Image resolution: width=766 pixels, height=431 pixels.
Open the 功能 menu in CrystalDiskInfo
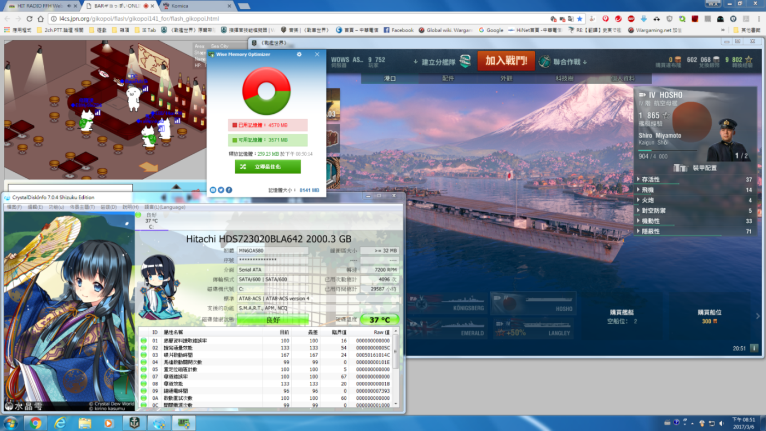(x=56, y=207)
